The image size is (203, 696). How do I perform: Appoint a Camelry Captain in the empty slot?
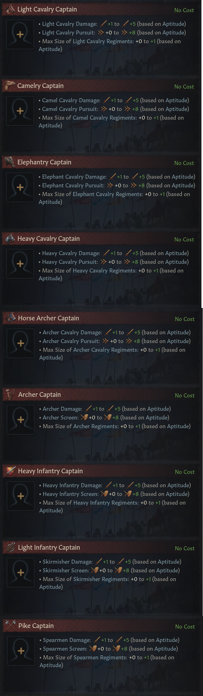[x=20, y=111]
